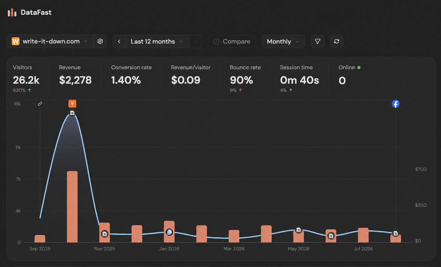Go to previous period arrow

click(119, 41)
